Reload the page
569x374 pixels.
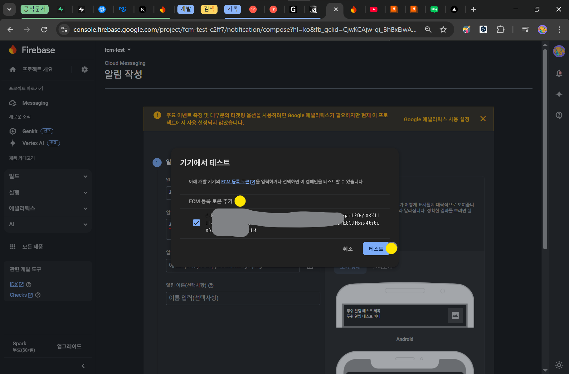pyautogui.click(x=44, y=30)
